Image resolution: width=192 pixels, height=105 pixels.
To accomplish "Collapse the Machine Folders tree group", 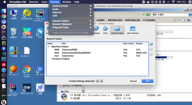I will (x=49, y=47).
